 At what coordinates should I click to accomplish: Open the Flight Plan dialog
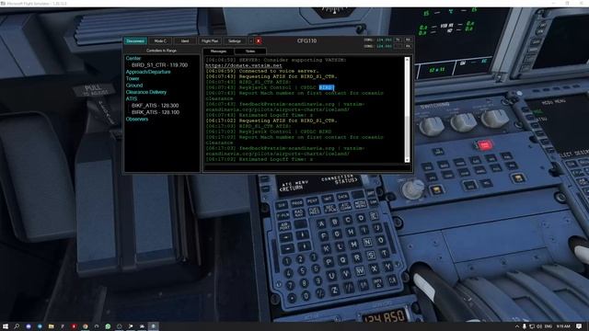pyautogui.click(x=210, y=40)
